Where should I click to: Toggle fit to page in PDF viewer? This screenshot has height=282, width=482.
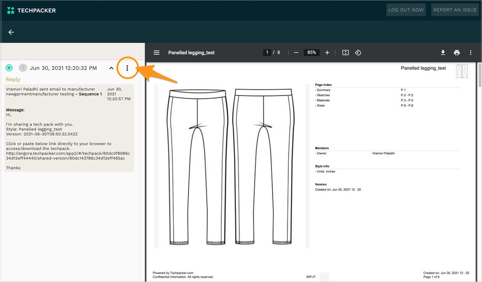(345, 53)
